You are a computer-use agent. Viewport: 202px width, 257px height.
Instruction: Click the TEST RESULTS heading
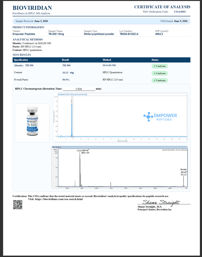click(x=22, y=55)
